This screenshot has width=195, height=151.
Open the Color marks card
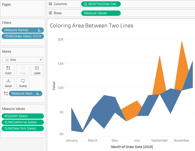click(8, 70)
